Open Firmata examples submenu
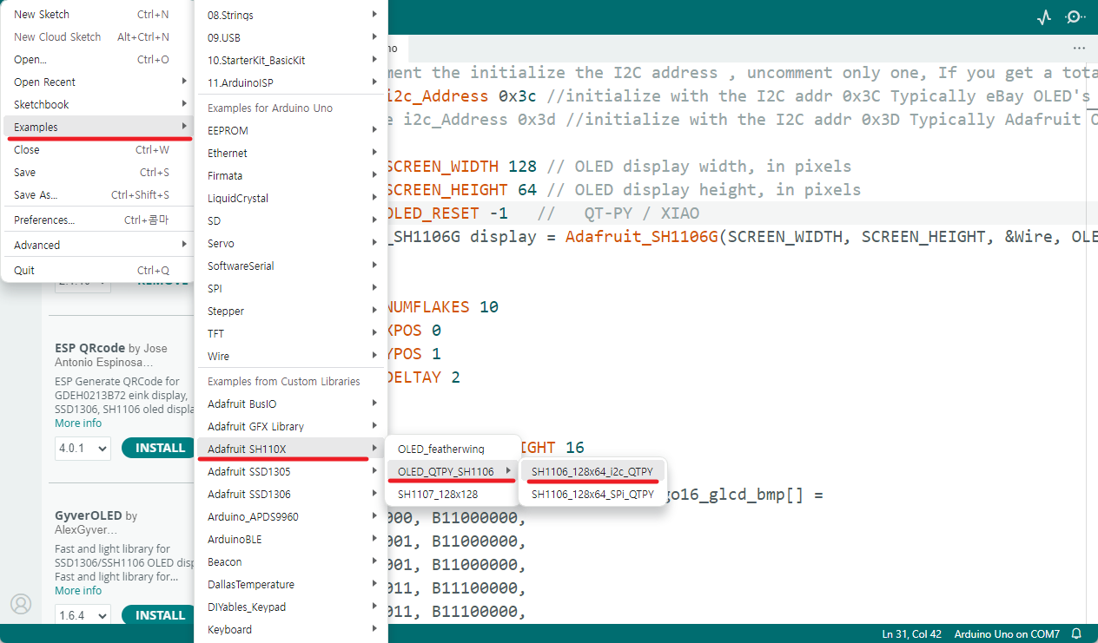This screenshot has height=643, width=1098. pos(291,176)
